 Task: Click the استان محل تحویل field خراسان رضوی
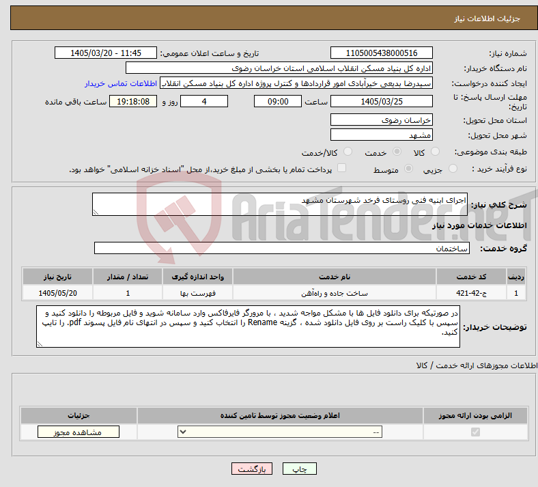(381, 120)
